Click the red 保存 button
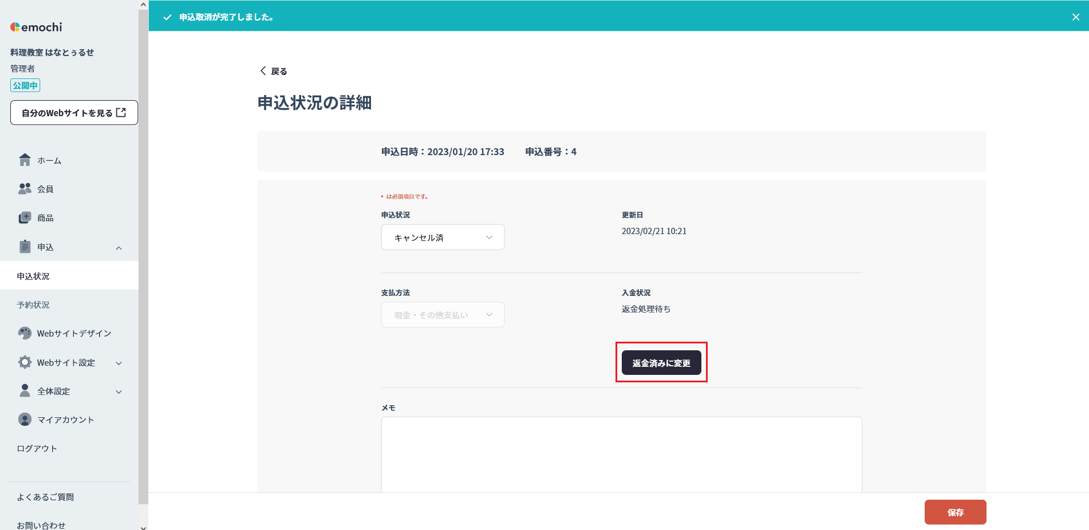 (x=955, y=512)
